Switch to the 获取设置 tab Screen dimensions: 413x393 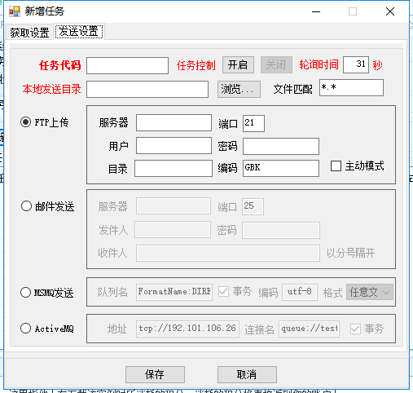coord(29,33)
